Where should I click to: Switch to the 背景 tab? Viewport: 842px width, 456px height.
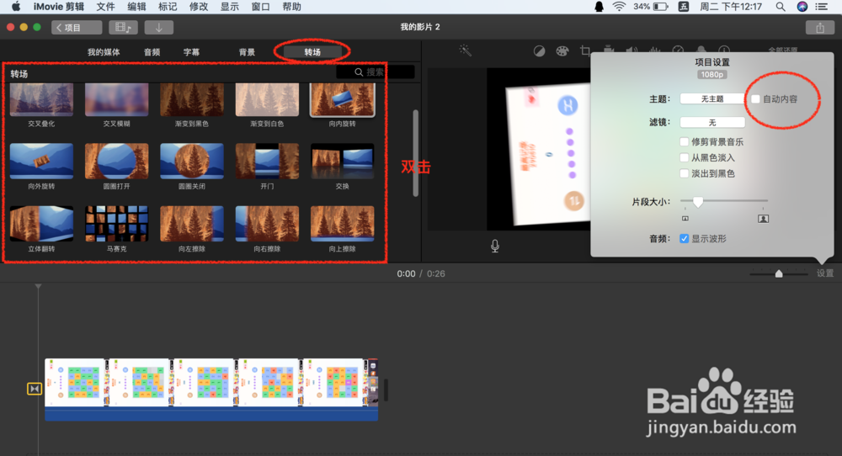click(247, 52)
